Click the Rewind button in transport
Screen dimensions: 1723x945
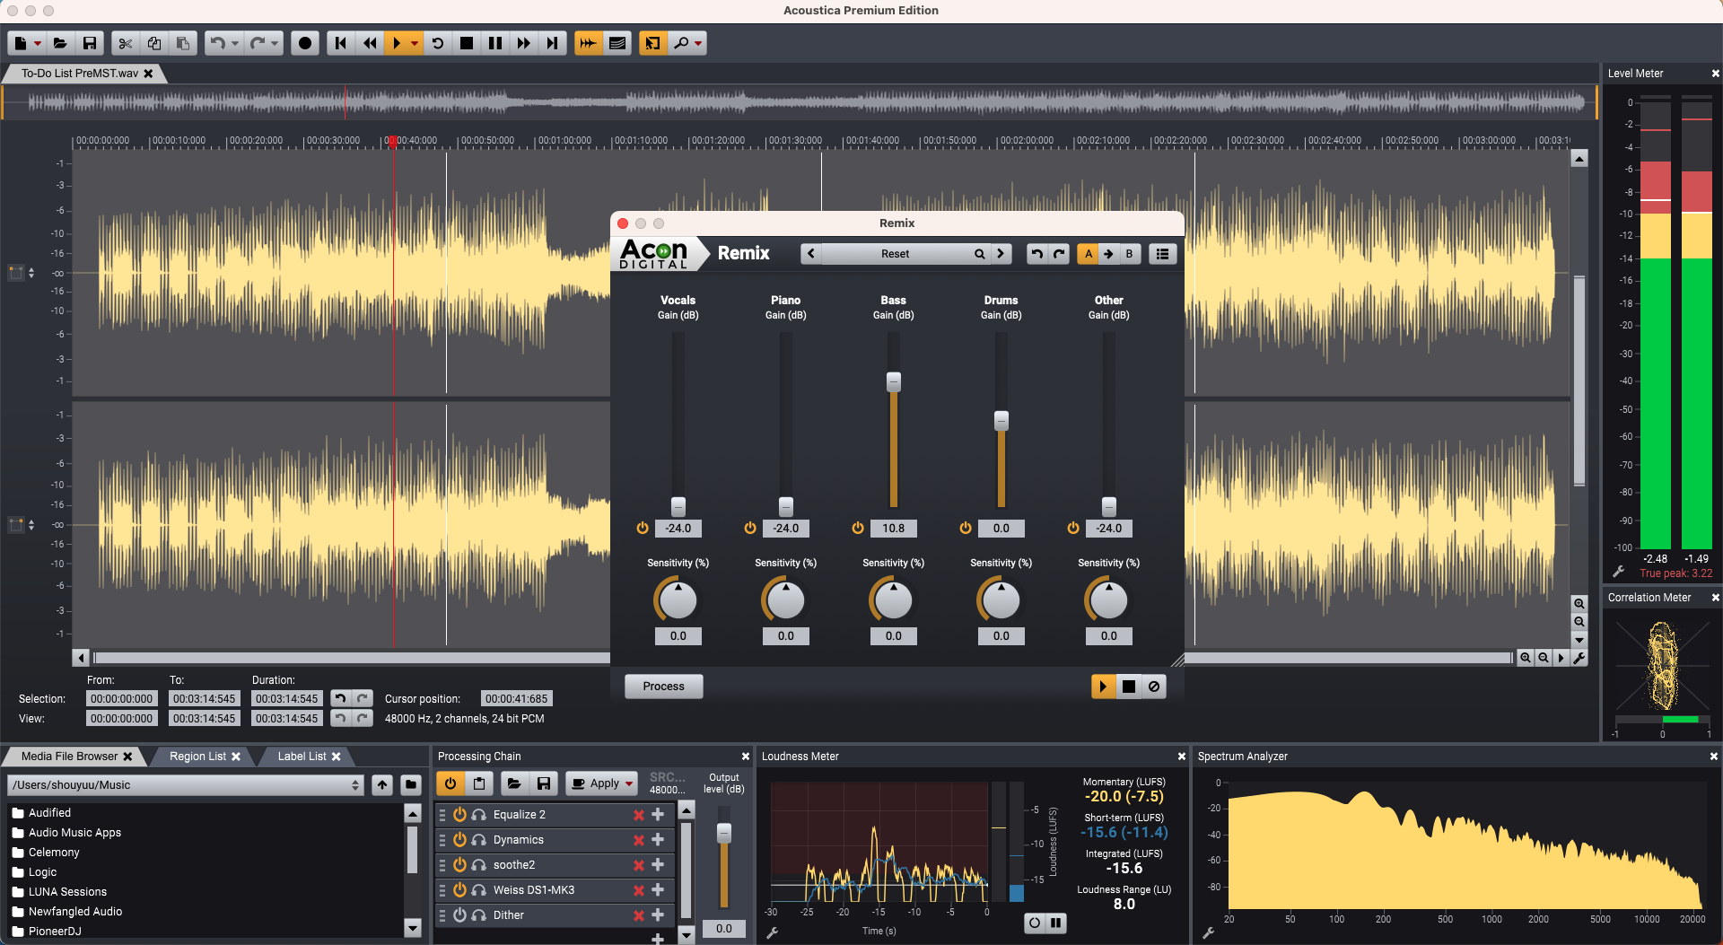[370, 43]
